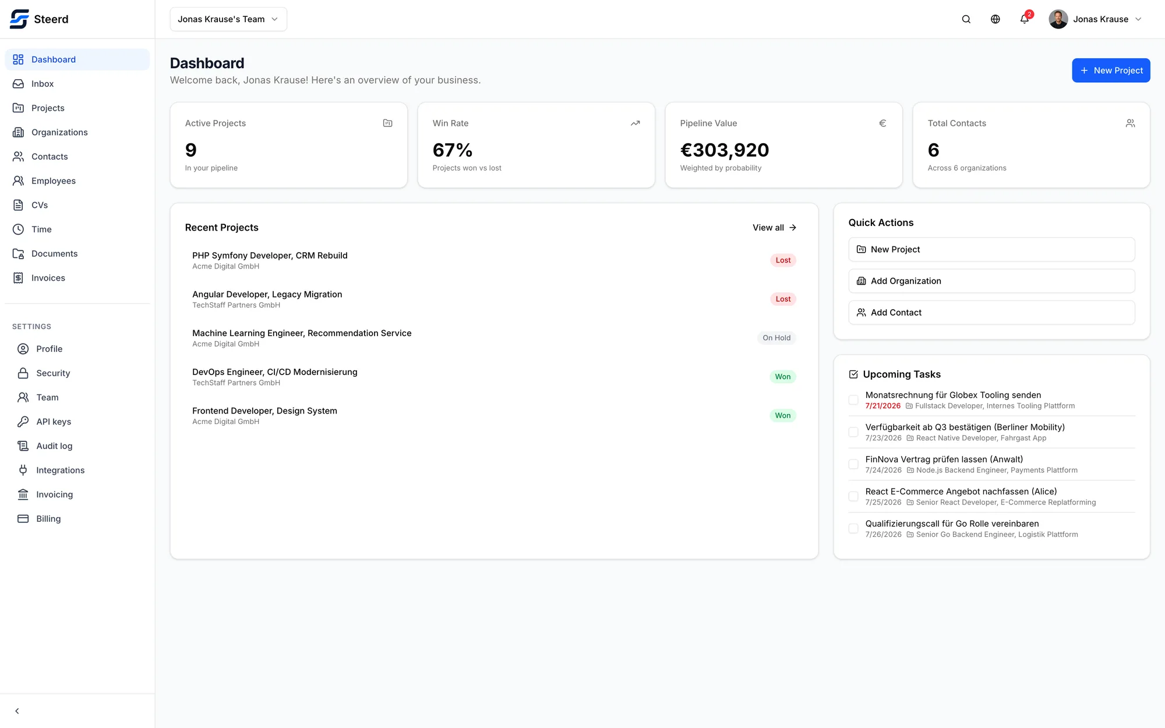Click the 67% win rate value
Screen dimensions: 1165x728
[x=453, y=150]
